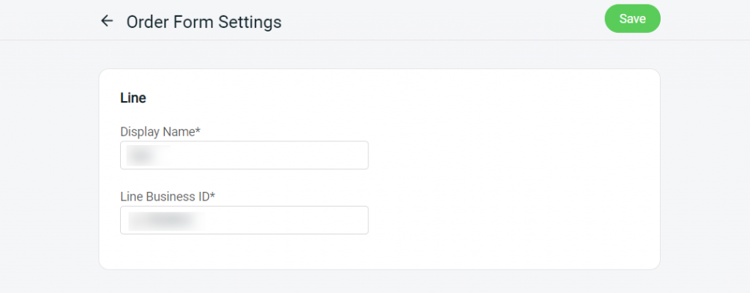Viewport: 750px width, 293px height.
Task: Click the gray page background below the card
Action: click(375, 282)
